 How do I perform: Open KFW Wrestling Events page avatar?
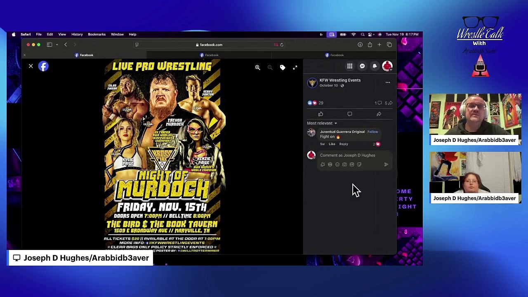pos(312,82)
